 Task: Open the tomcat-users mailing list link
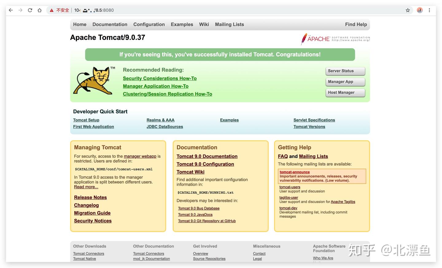click(290, 187)
